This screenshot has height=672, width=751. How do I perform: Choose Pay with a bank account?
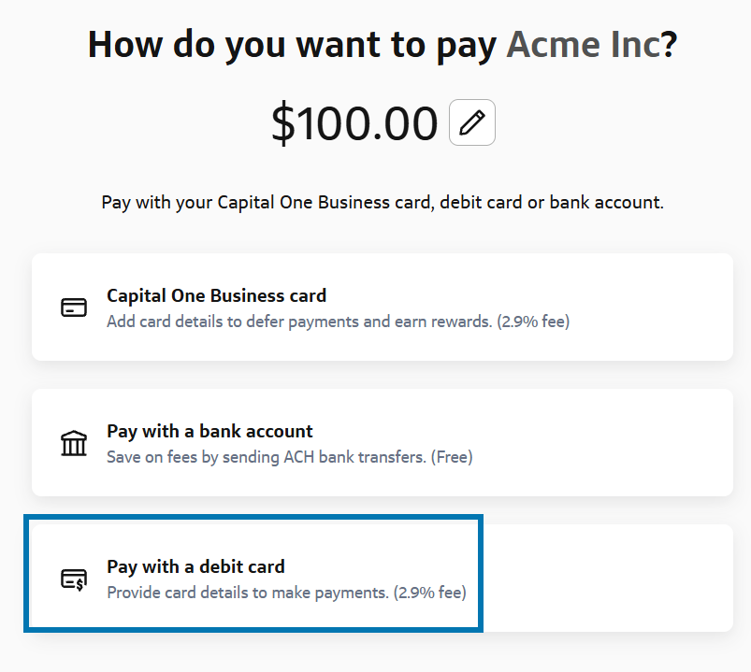[x=209, y=432]
